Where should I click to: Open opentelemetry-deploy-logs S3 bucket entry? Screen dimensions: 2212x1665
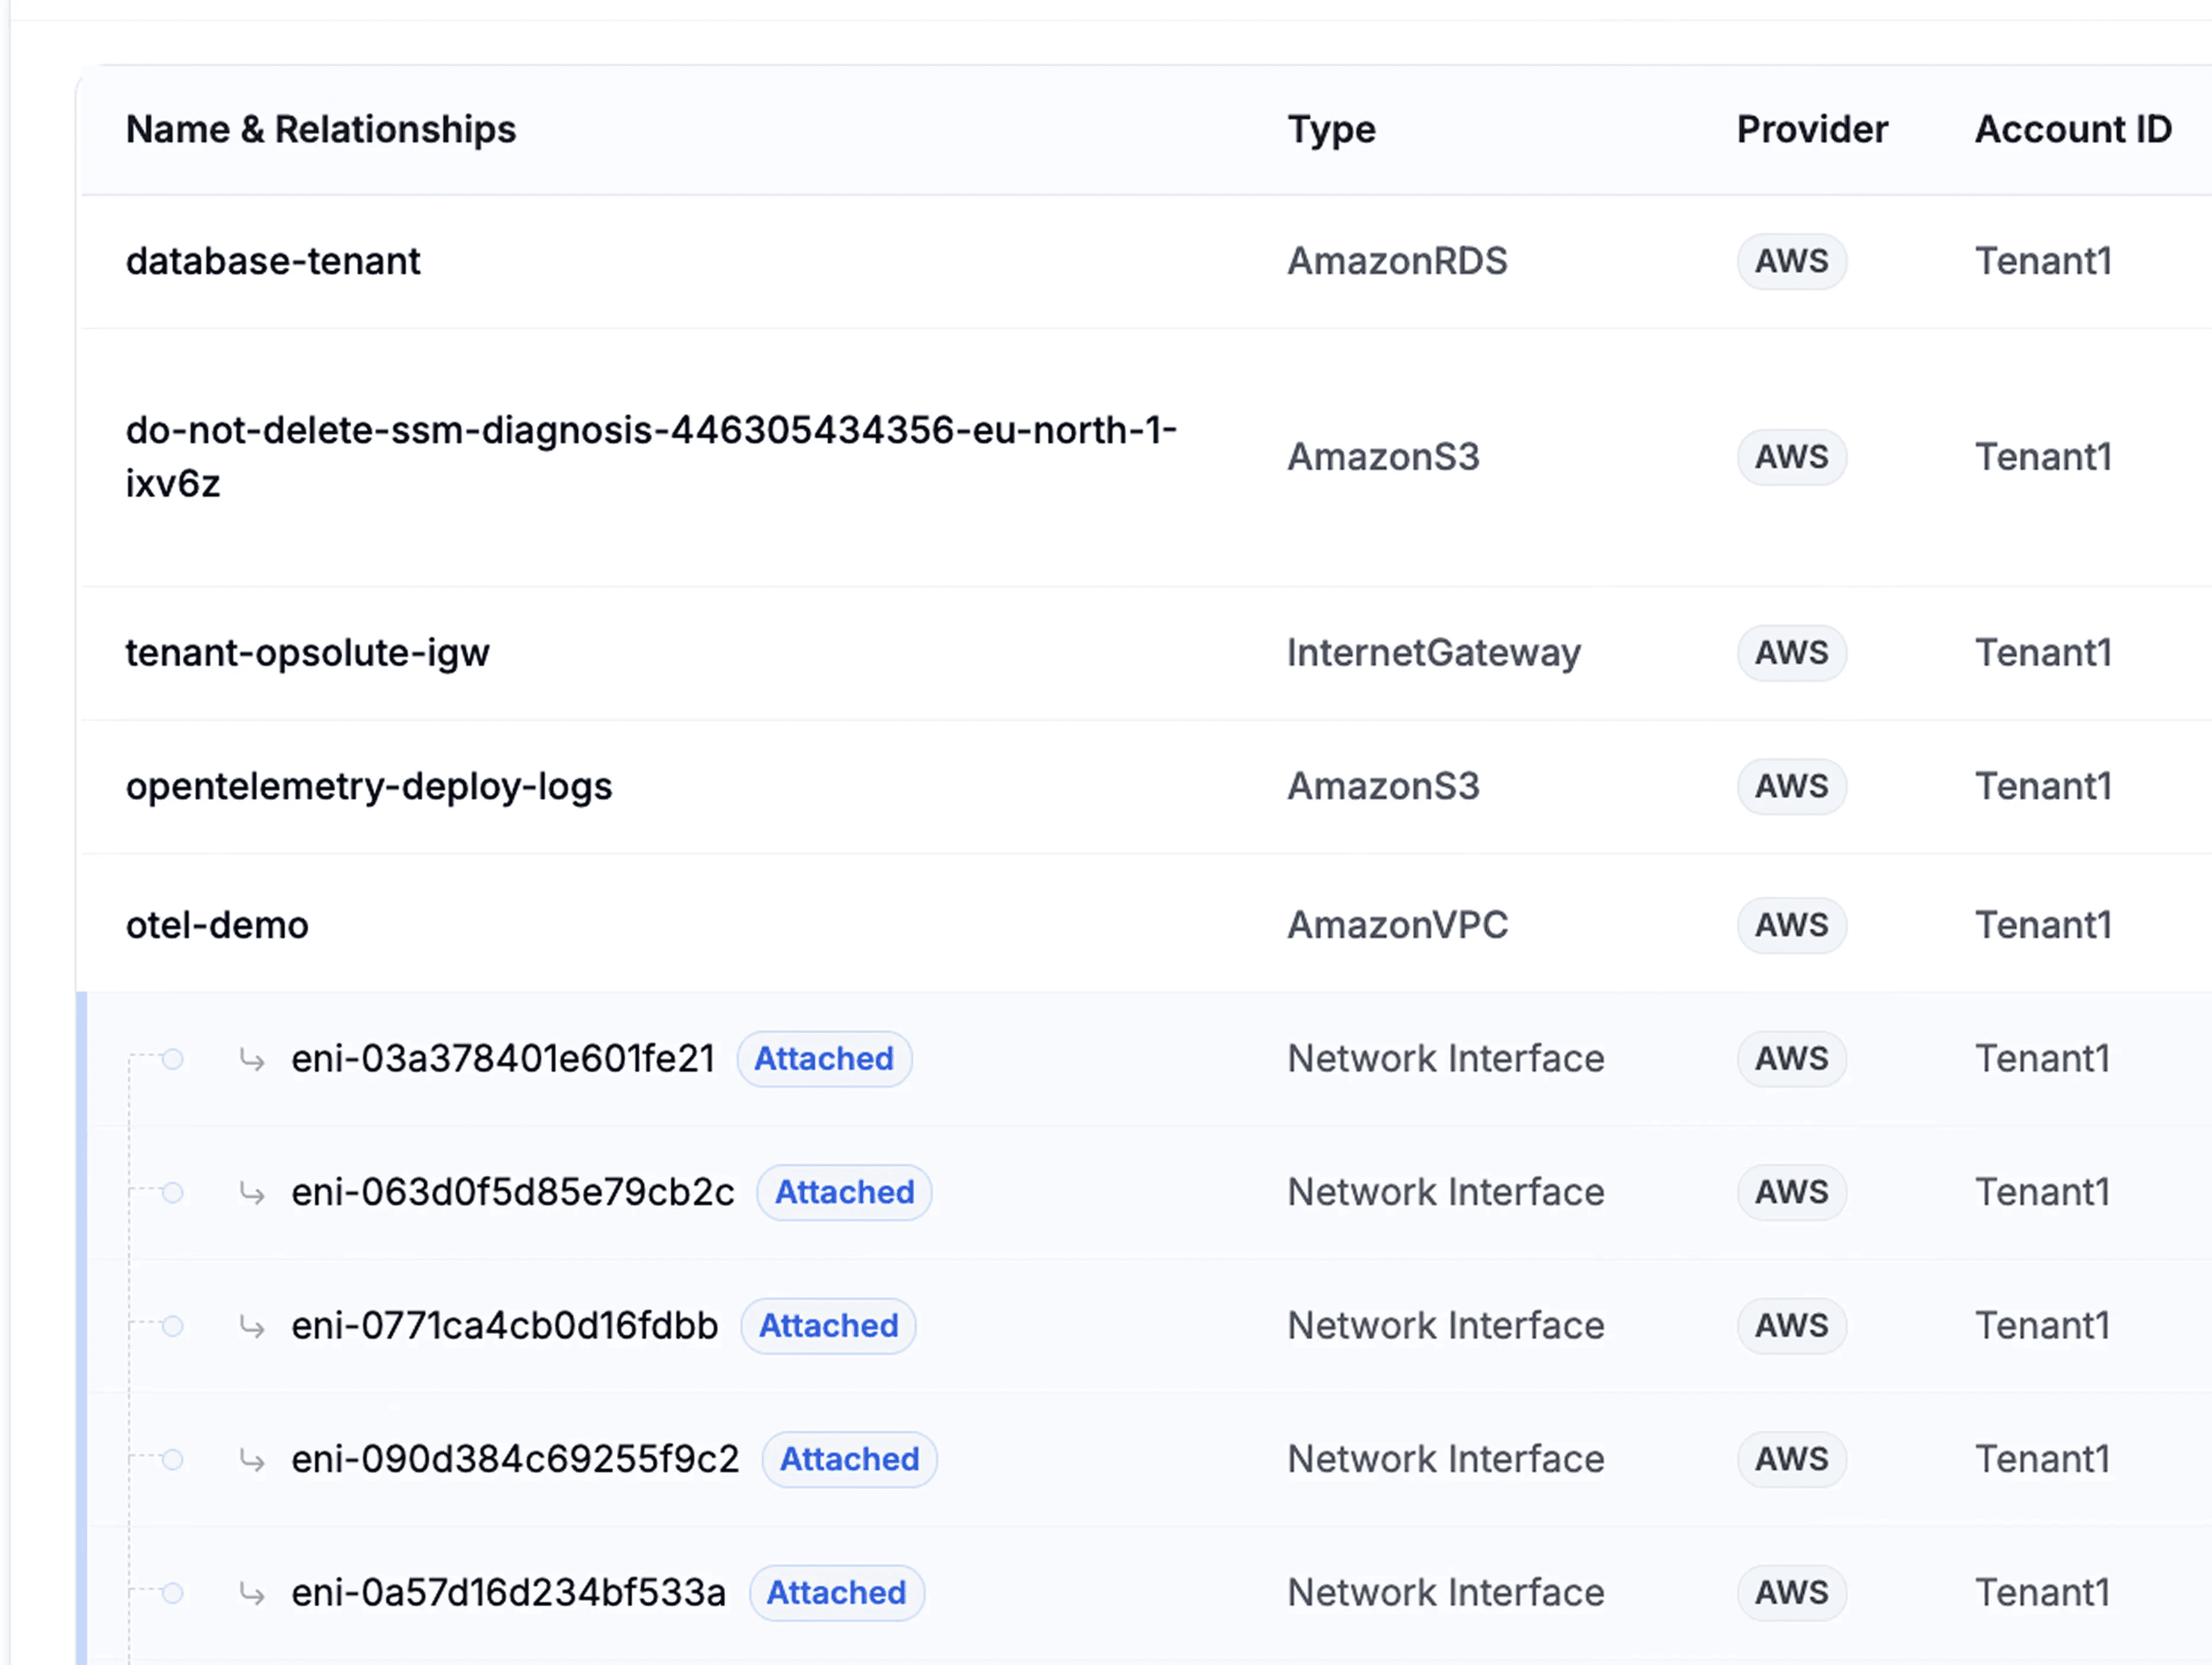[x=368, y=787]
